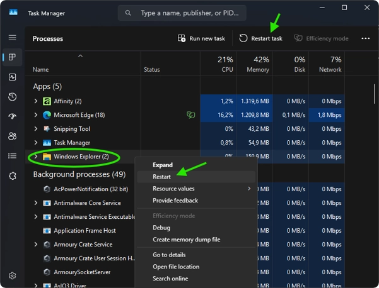The image size is (379, 288).
Task: Open the more options ellipsis menu
Action: tap(366, 38)
